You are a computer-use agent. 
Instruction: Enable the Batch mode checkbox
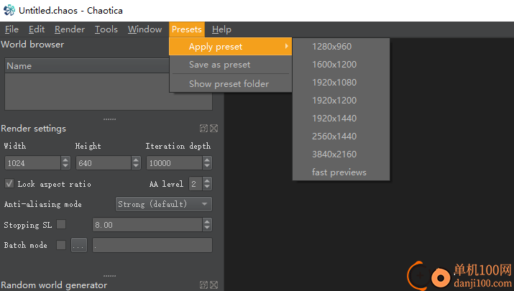pos(61,245)
